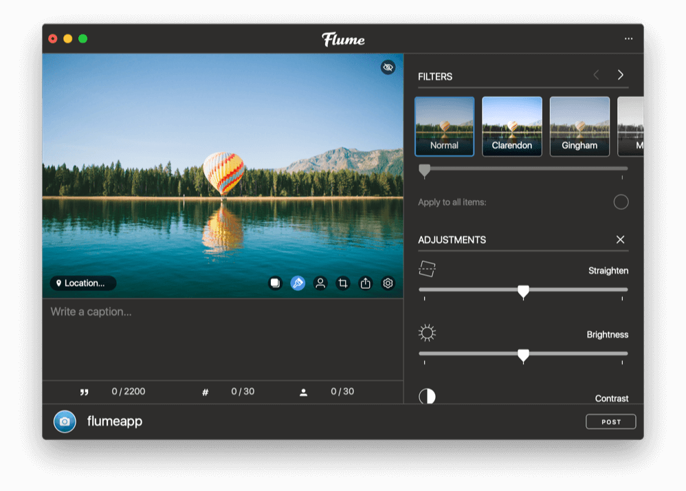Click the Apply to all items label
The height and width of the screenshot is (491, 686).
[452, 202]
